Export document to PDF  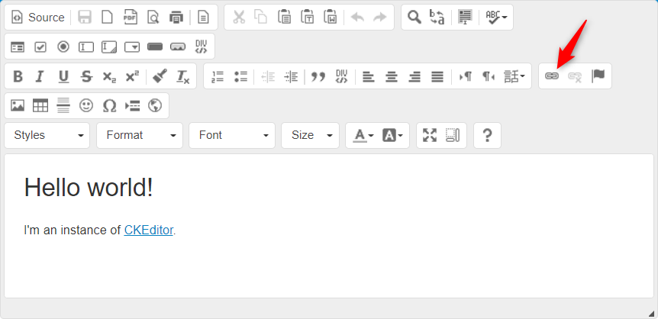pos(131,18)
